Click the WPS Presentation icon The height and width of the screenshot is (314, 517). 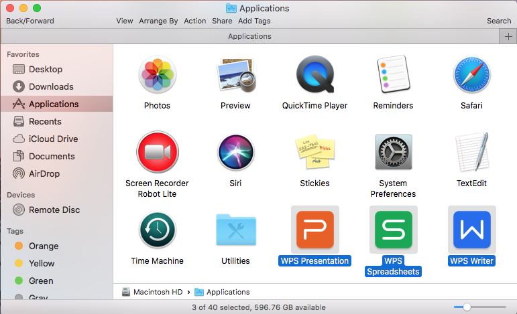click(x=315, y=230)
